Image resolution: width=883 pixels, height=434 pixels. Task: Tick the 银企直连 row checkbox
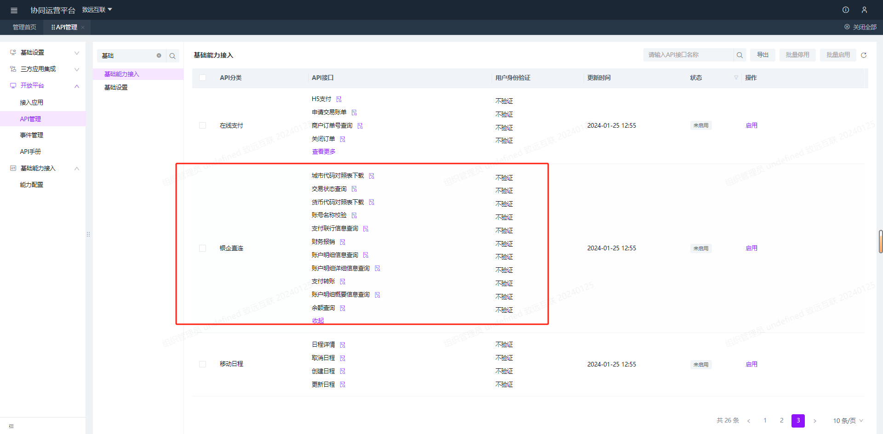tap(202, 248)
